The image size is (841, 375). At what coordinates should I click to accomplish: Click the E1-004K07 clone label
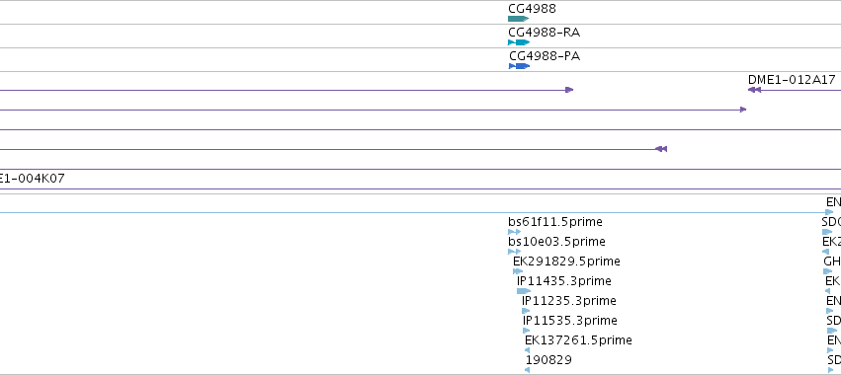tap(33, 179)
